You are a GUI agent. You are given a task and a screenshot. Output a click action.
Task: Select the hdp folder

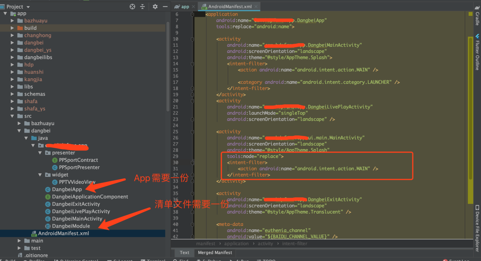[x=29, y=65]
